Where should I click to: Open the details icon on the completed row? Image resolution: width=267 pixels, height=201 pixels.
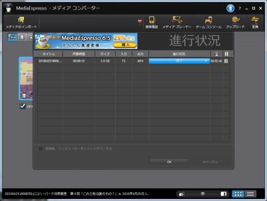[x=226, y=61]
